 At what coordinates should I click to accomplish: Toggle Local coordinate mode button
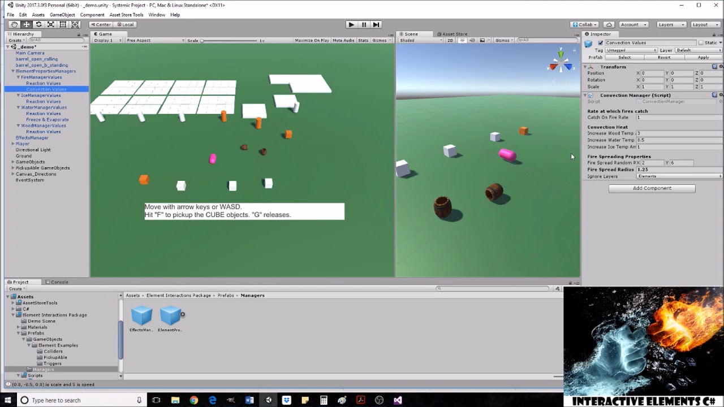[x=126, y=24]
